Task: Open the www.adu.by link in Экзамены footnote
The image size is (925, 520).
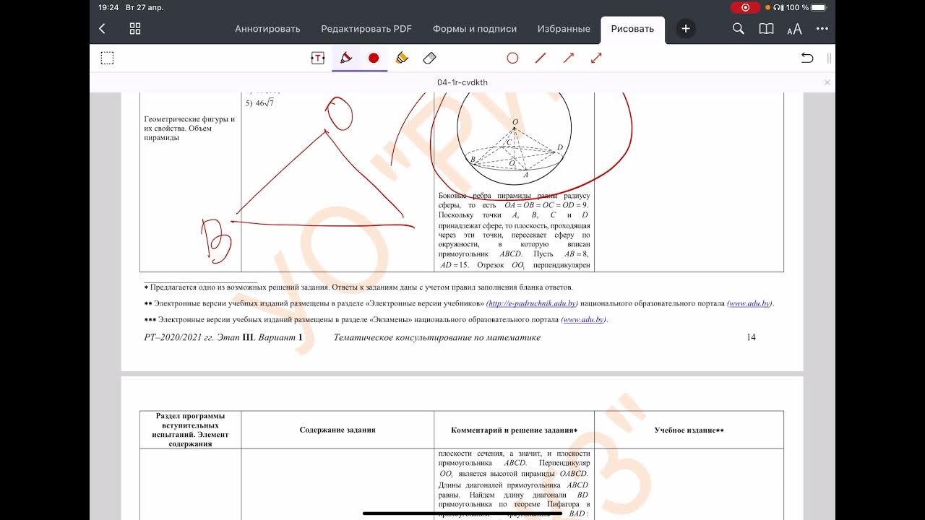Action: tap(584, 319)
